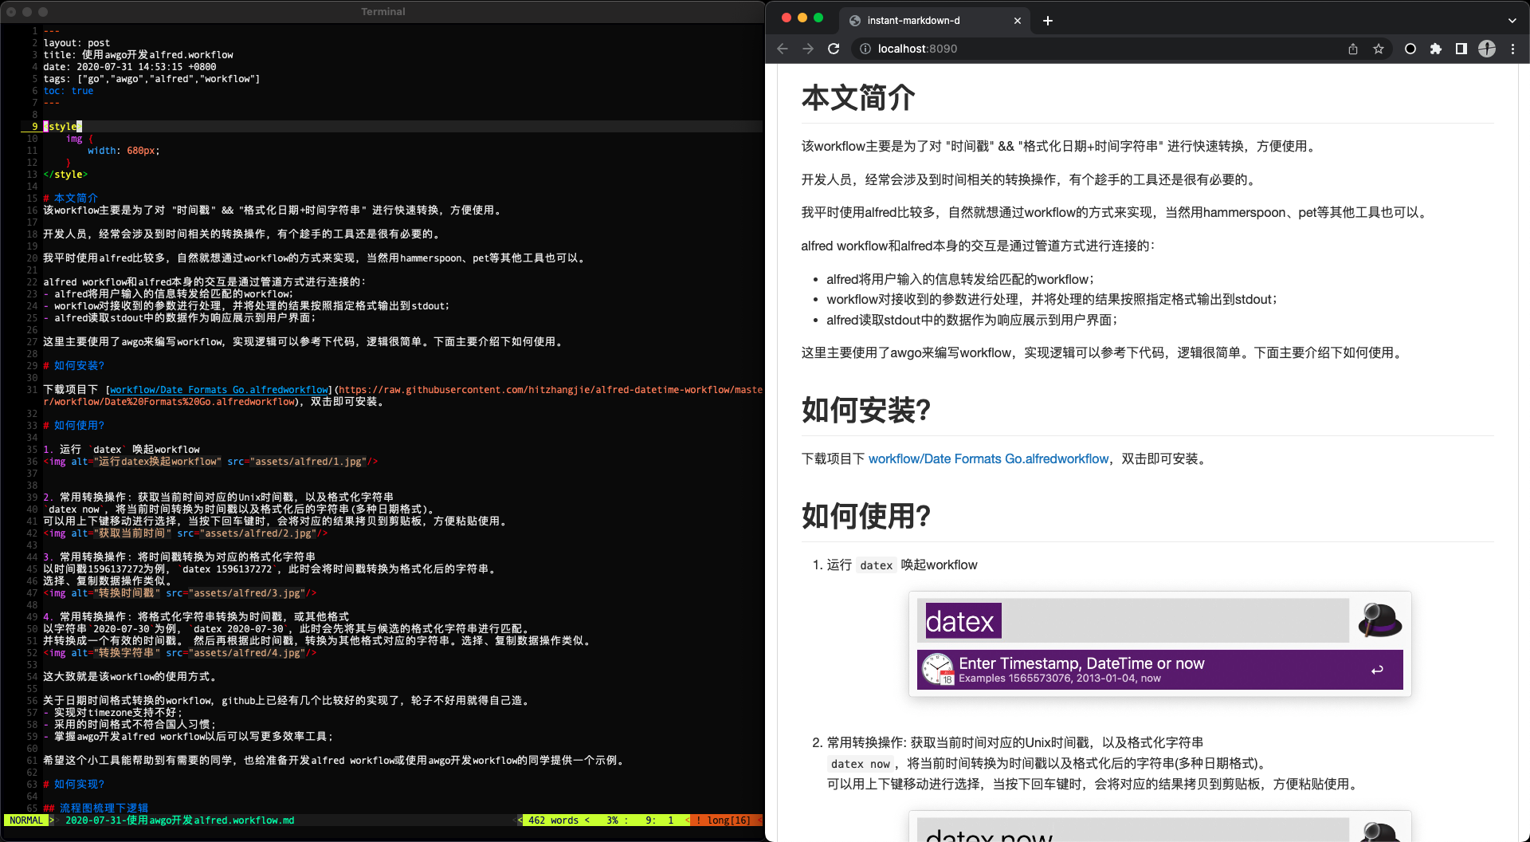Image resolution: width=1530 pixels, height=842 pixels.
Task: Click the inline code 'datex' in step 1
Action: [x=876, y=565]
